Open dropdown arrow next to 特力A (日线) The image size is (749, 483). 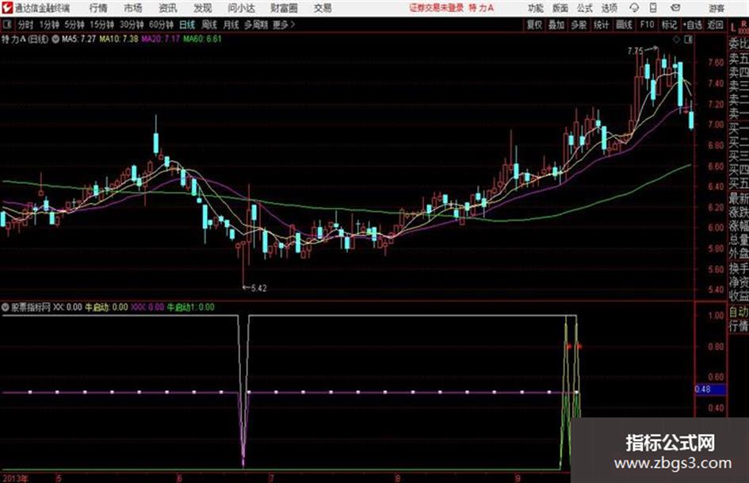pyautogui.click(x=55, y=39)
